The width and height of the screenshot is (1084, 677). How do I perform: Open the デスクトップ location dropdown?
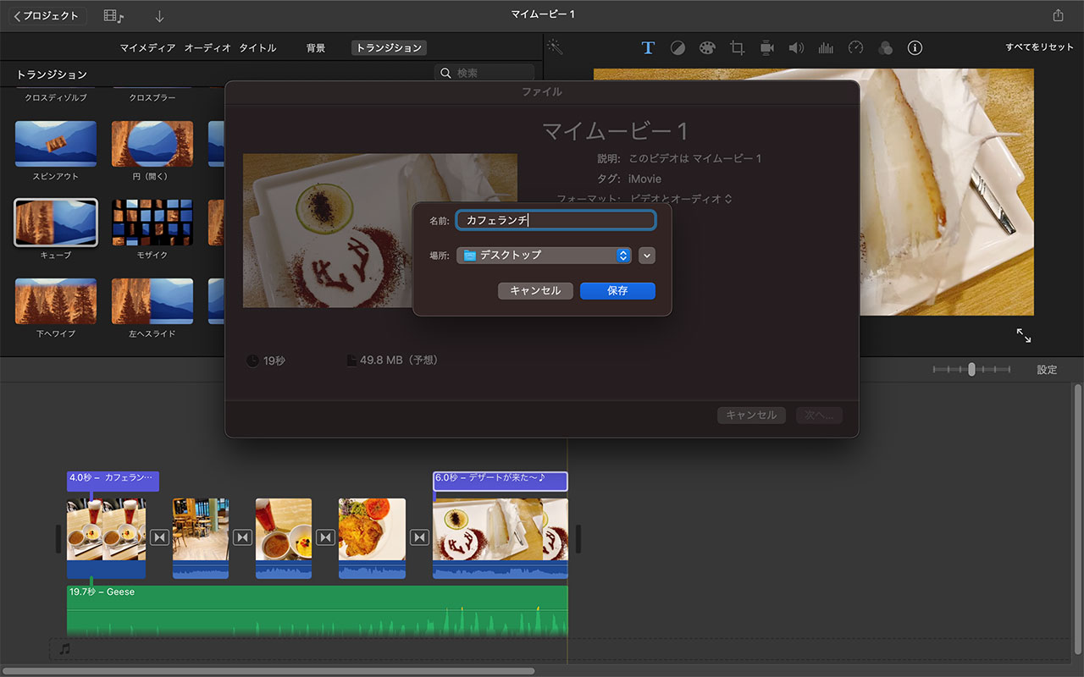point(544,255)
